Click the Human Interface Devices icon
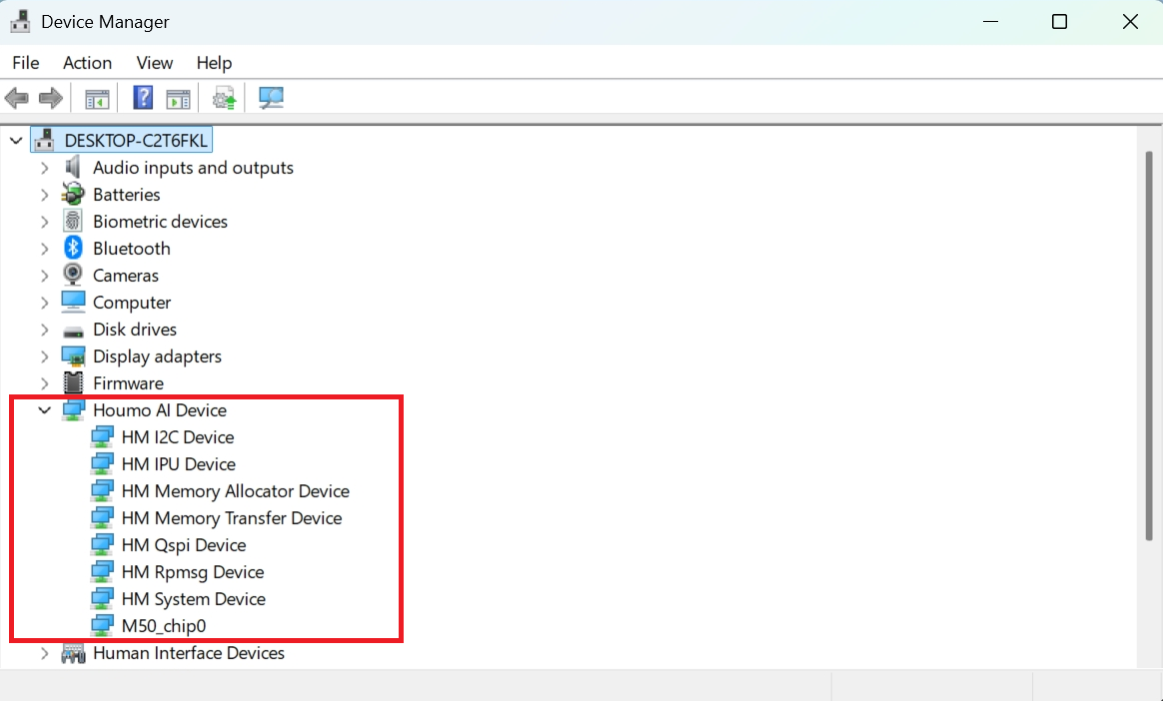The image size is (1163, 701). click(x=73, y=653)
